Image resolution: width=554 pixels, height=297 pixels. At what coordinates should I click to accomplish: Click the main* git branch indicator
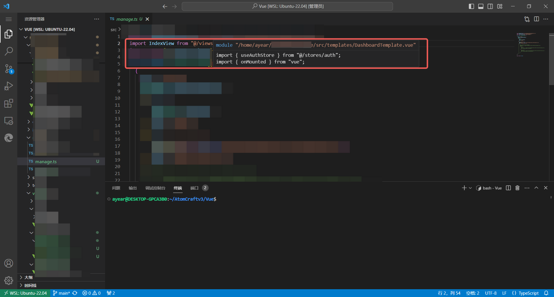click(x=61, y=293)
